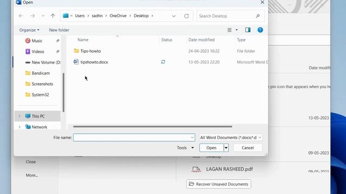This screenshot has width=346, height=194.
Task: Go up one folder level
Action: 53,16
